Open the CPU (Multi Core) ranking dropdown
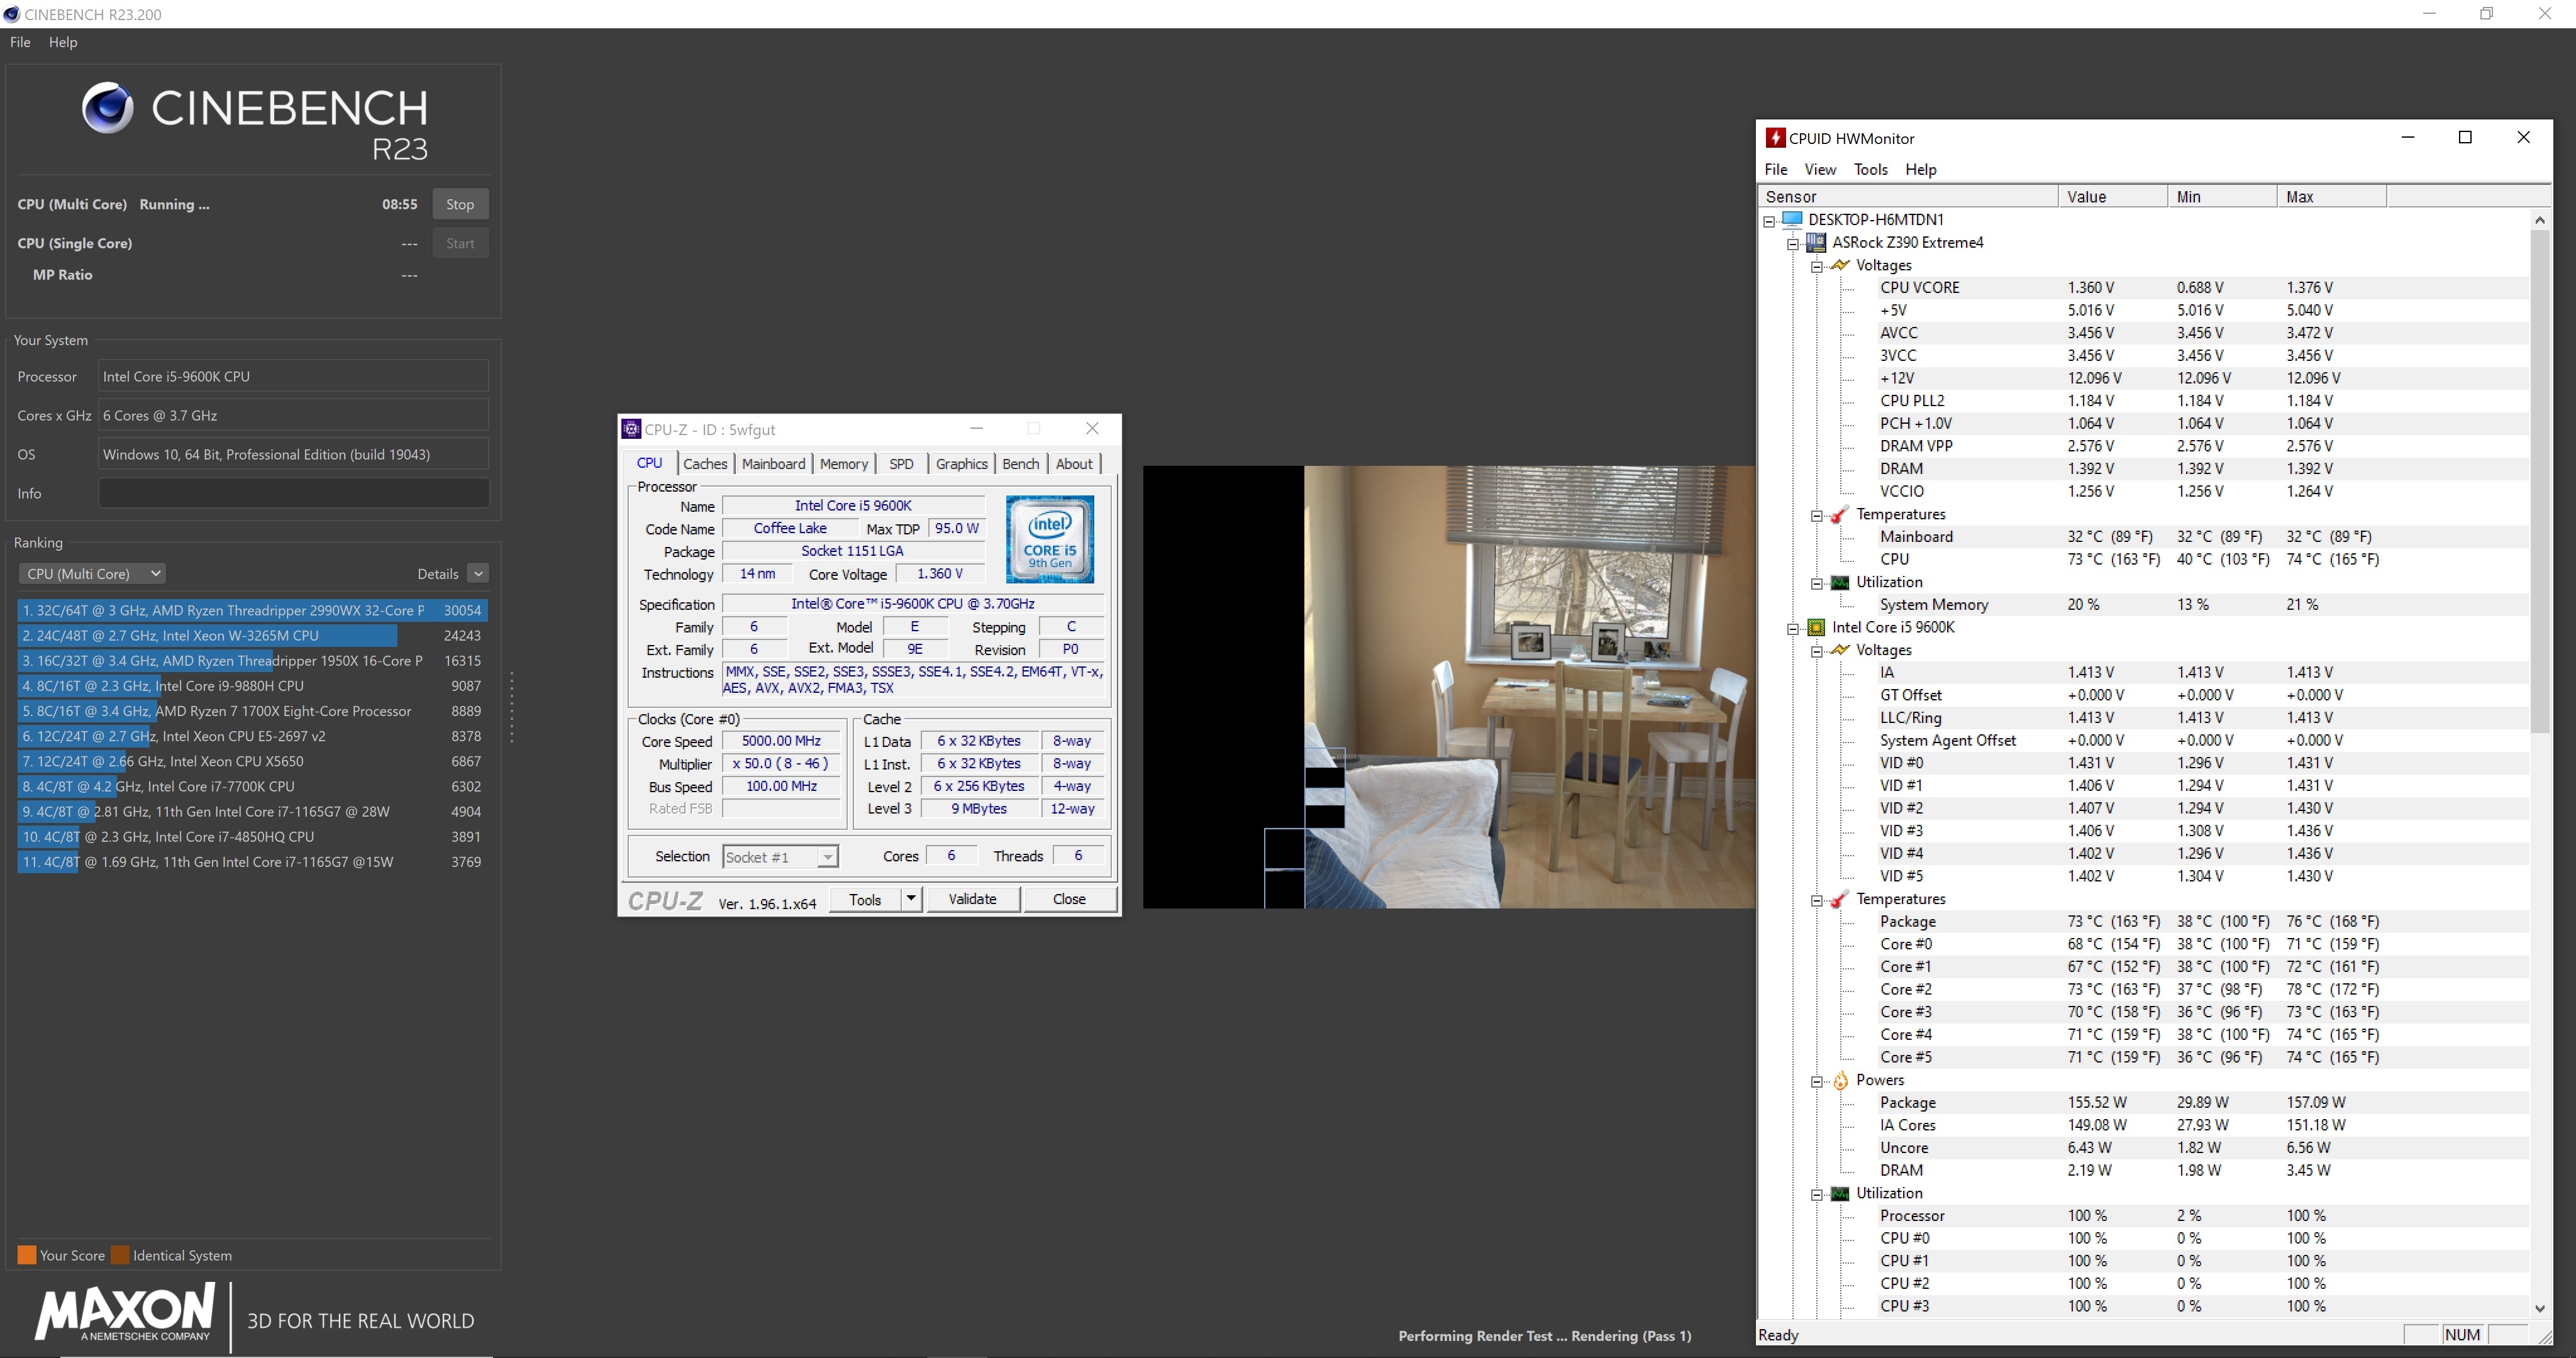Viewport: 2576px width, 1358px height. 92,574
